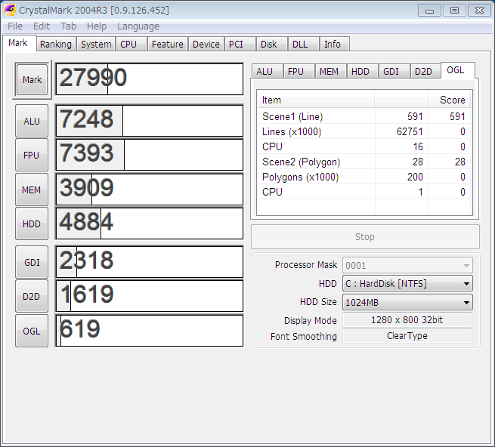This screenshot has width=495, height=447.
Task: Switch to the System tab
Action: [96, 44]
